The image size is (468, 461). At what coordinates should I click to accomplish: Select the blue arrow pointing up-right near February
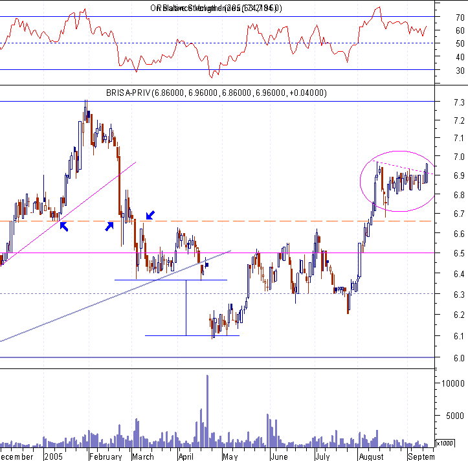click(109, 227)
